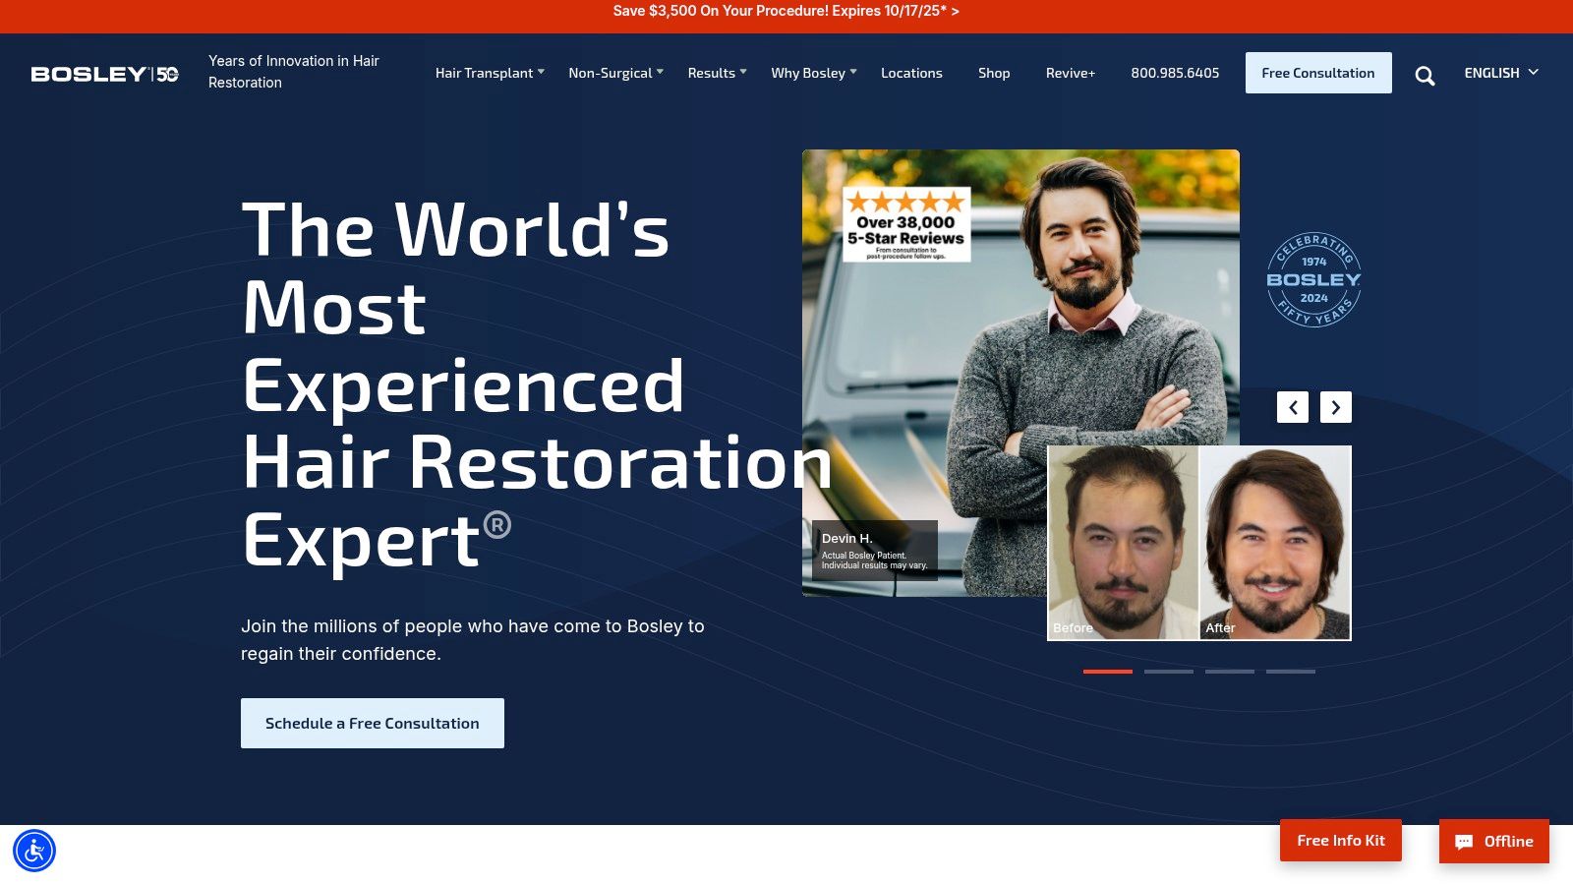Jump to the second carousel slide indicator

(x=1169, y=672)
